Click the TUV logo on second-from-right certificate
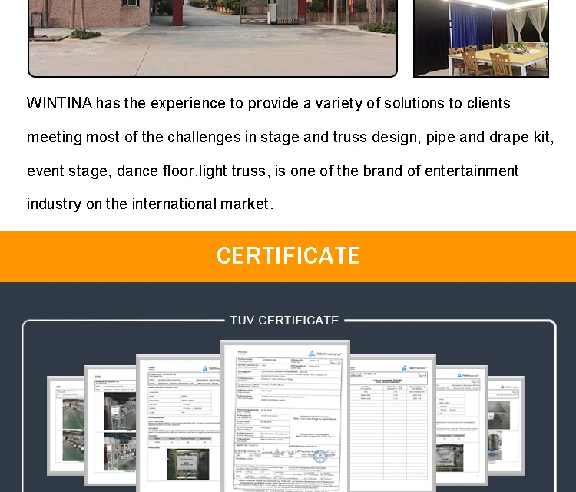This screenshot has height=492, width=576. [468, 375]
